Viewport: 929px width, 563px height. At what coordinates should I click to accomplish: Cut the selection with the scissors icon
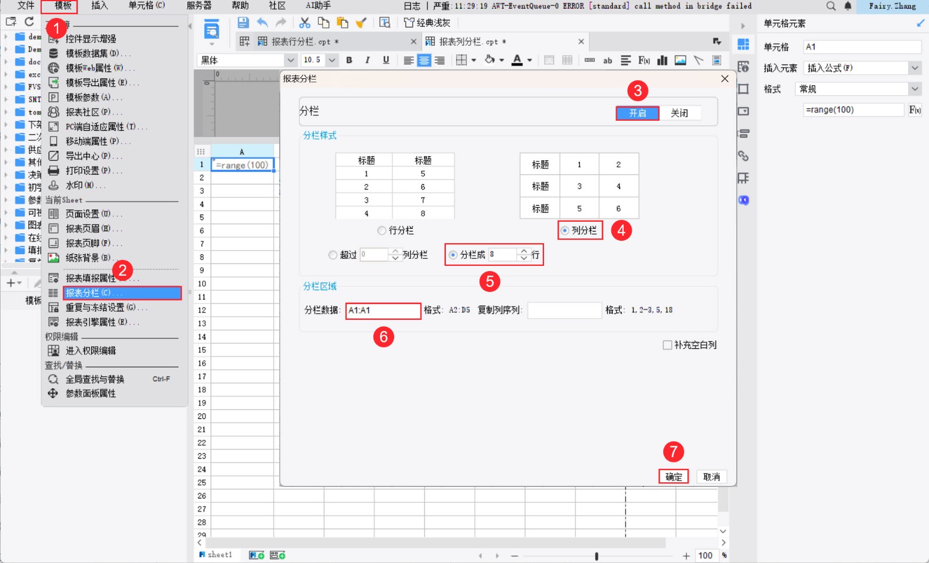coord(305,23)
